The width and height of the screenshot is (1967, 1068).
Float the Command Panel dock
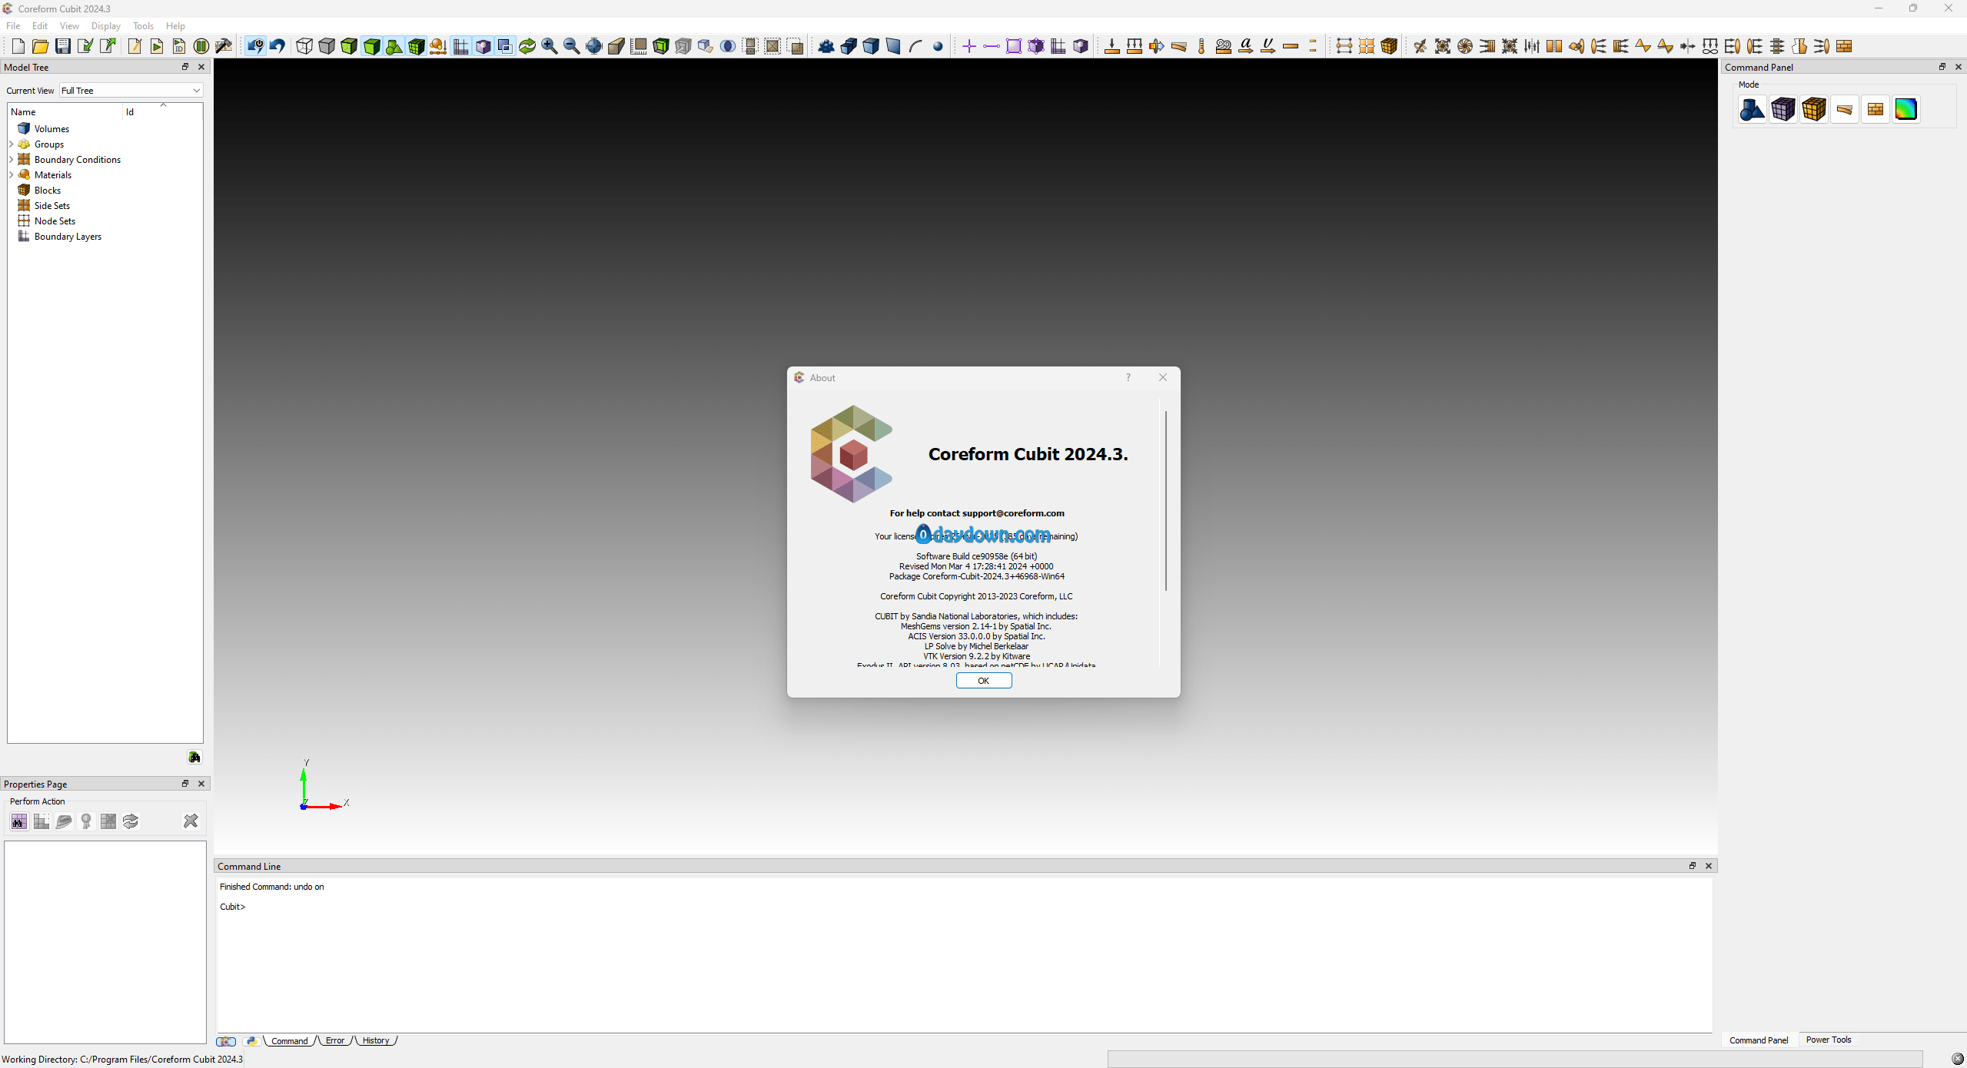(1942, 67)
